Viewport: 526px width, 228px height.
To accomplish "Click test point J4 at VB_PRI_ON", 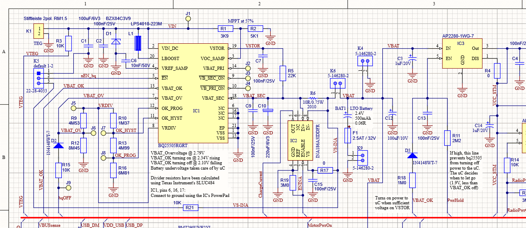I will pyautogui.click(x=247, y=88).
